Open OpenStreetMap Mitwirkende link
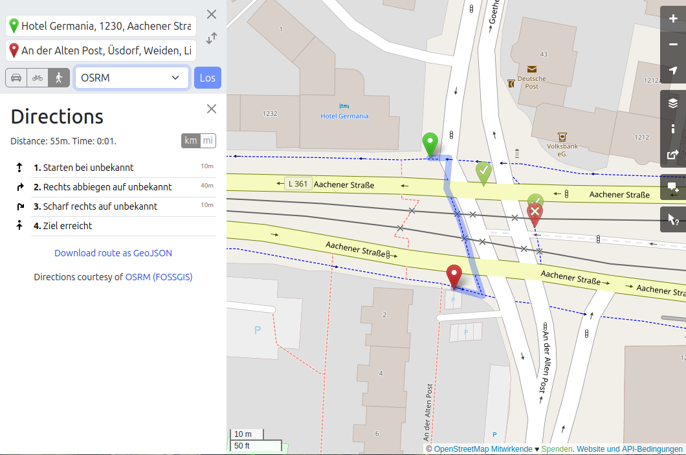 click(x=483, y=449)
